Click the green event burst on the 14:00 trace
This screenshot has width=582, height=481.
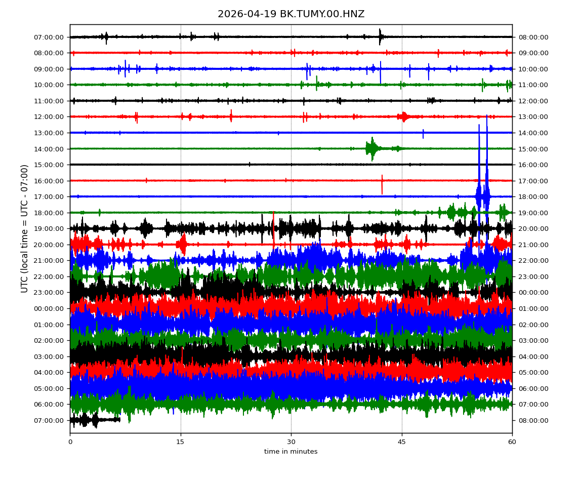372,148
